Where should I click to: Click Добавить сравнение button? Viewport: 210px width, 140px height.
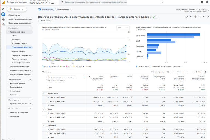click(x=64, y=9)
